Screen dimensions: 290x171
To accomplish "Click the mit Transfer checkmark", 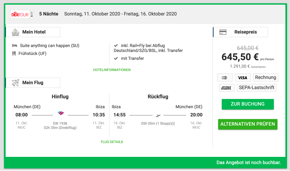I will coord(116,59).
